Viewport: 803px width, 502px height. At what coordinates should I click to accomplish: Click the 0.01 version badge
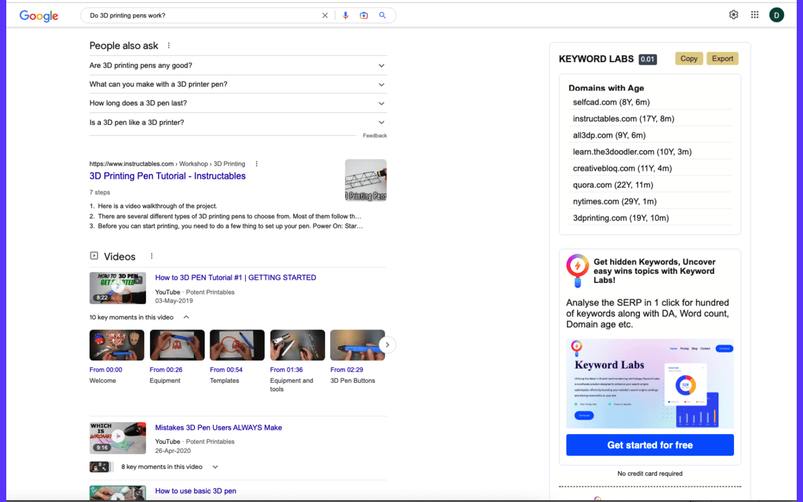coord(647,59)
